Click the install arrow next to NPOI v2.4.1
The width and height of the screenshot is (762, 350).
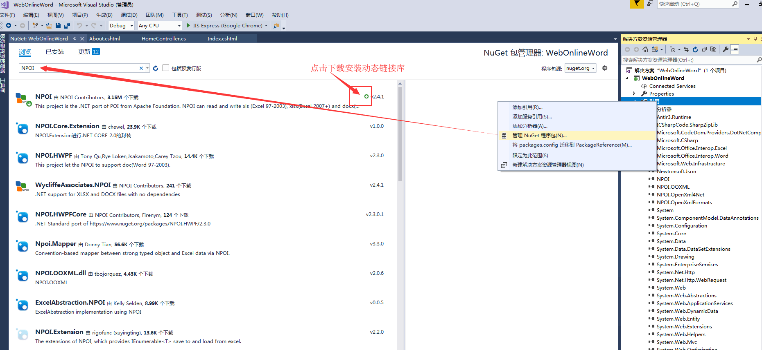(366, 96)
